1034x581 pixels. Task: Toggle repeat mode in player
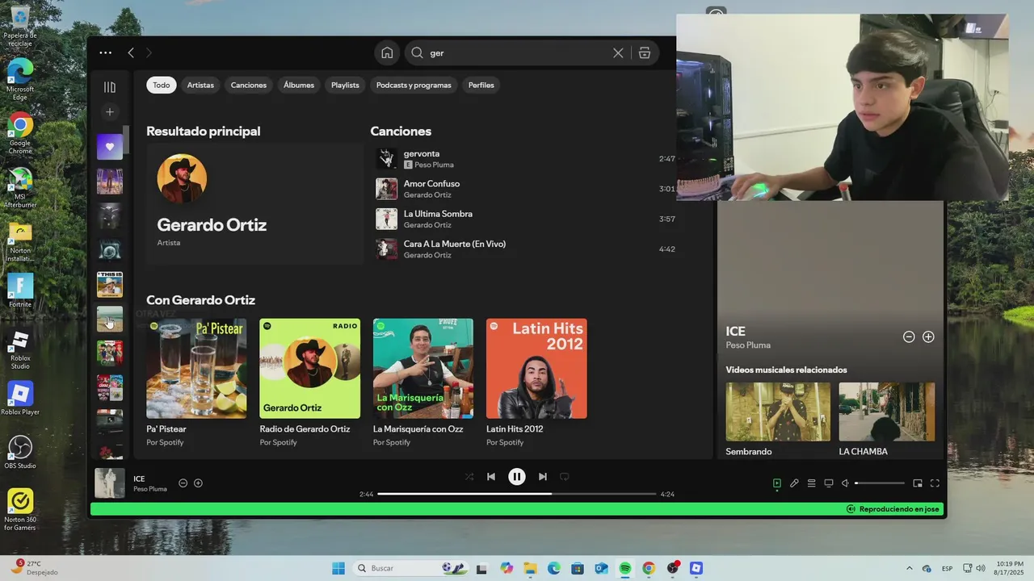565,476
